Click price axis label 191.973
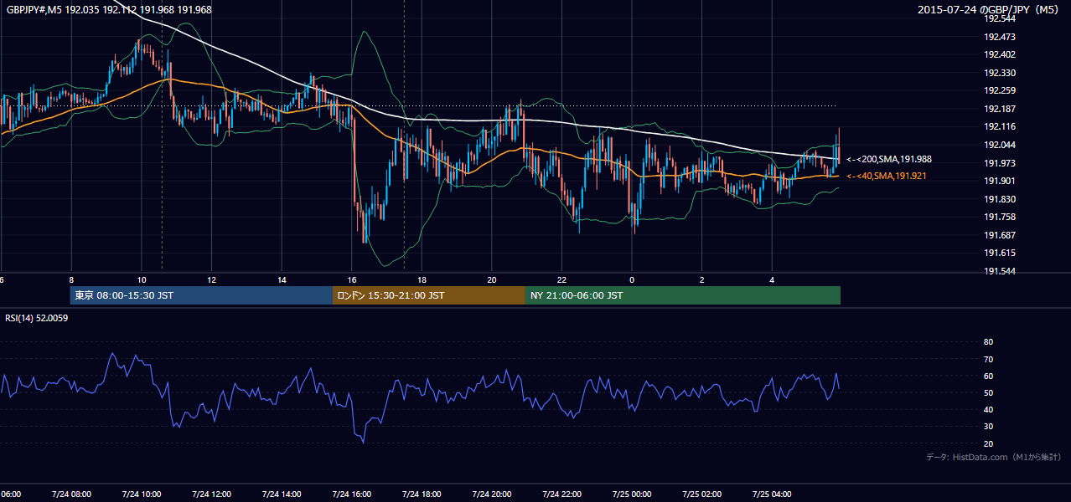 coord(999,163)
